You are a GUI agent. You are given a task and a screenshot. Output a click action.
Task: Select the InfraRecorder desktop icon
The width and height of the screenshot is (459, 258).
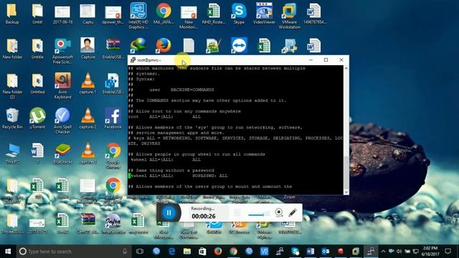tap(113, 224)
